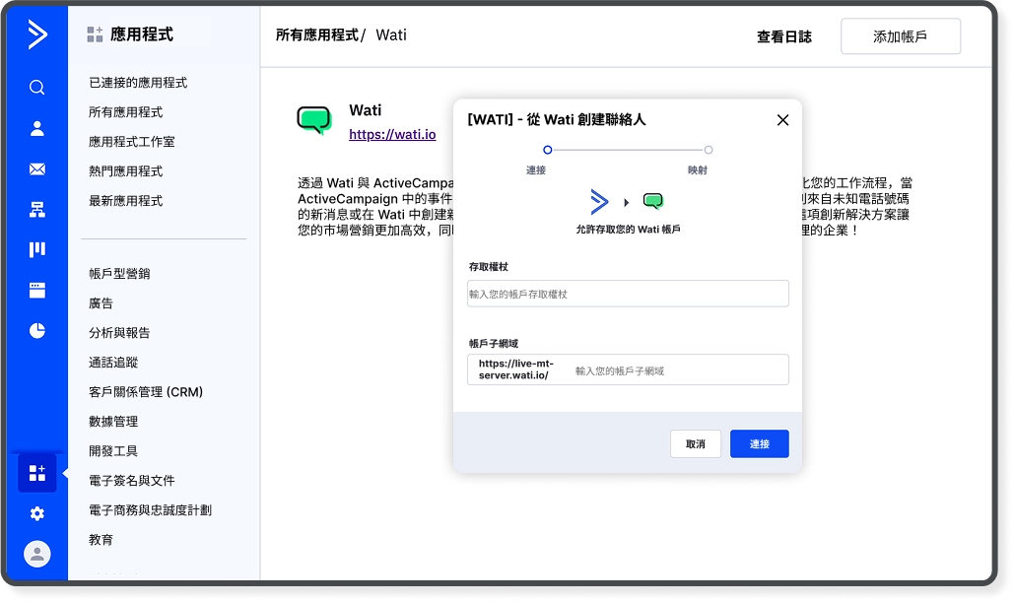Image resolution: width=1014 pixels, height=602 pixels.
Task: Select the 教育 category
Action: (x=101, y=540)
